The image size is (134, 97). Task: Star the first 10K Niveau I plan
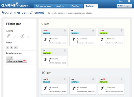[65, 79]
